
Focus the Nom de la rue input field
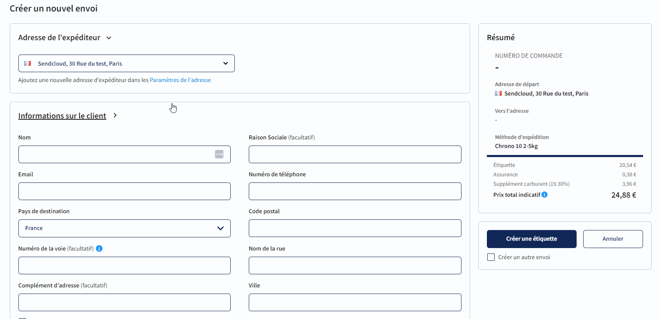point(355,266)
